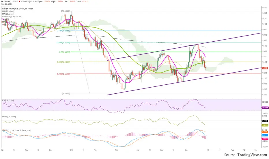The image size is (269, 159).
Task: Click the pink -0.0059 MACD histogram tag
Action: (x=265, y=139)
